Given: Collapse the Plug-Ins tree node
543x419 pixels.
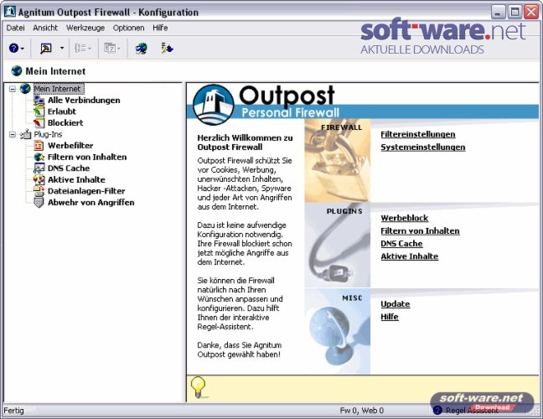Looking at the screenshot, I should pos(13,134).
